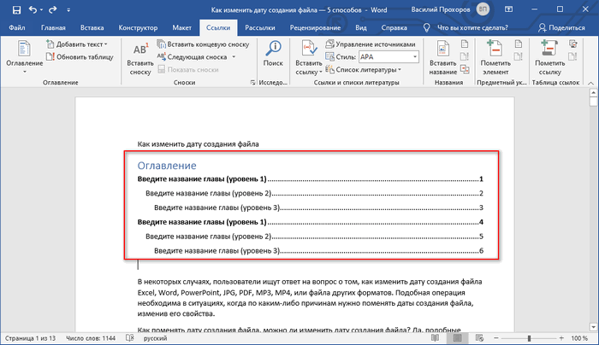Open Quick Access Toolbar customization arrow
Image resolution: width=599 pixels, height=345 pixels.
click(68, 10)
